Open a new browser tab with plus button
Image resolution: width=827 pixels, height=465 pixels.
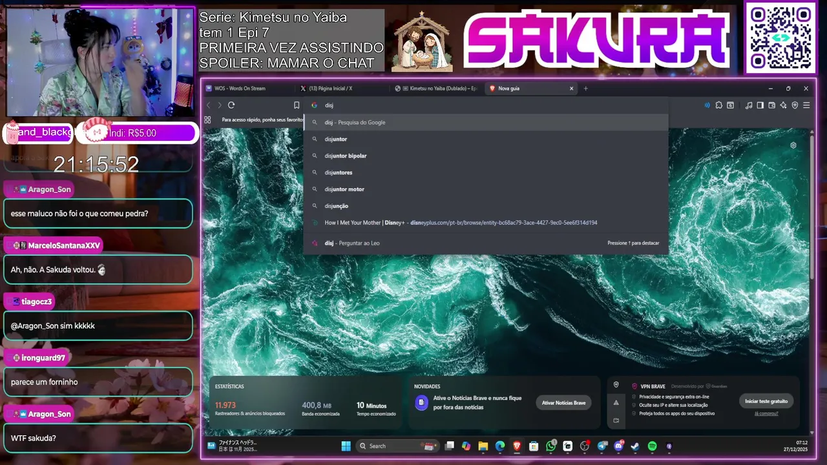coord(586,88)
